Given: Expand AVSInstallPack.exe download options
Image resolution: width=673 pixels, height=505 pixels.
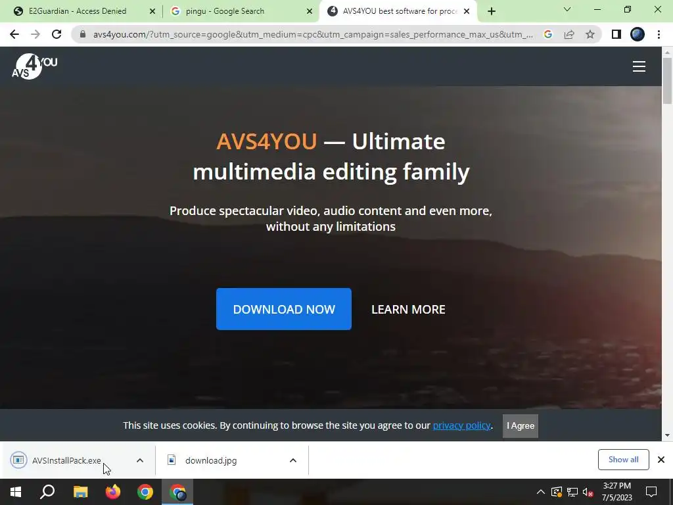Looking at the screenshot, I should tap(140, 460).
